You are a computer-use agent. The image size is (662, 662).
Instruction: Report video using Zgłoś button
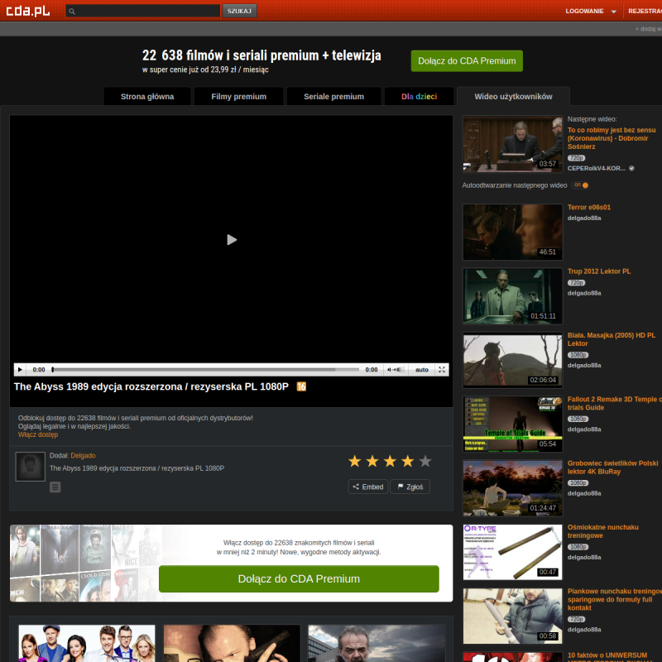410,487
